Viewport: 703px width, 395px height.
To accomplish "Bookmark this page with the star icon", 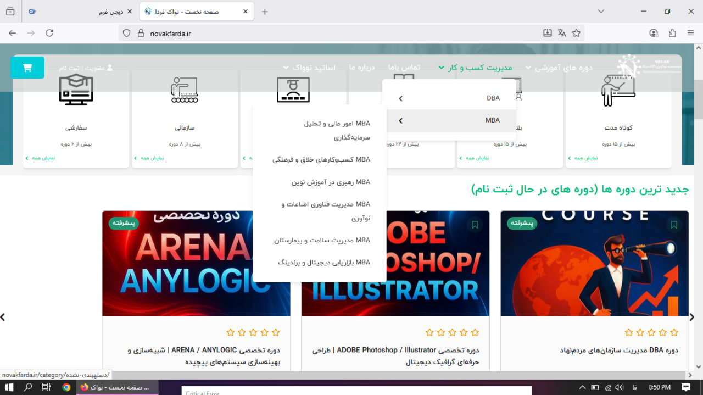I will [576, 33].
